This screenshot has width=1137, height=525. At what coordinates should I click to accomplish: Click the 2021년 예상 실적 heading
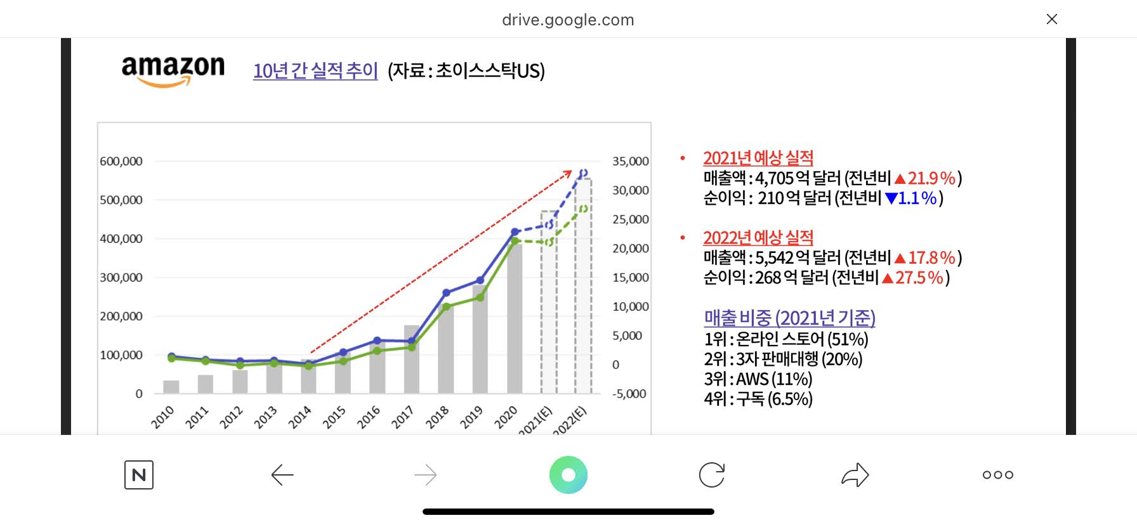pyautogui.click(x=758, y=158)
